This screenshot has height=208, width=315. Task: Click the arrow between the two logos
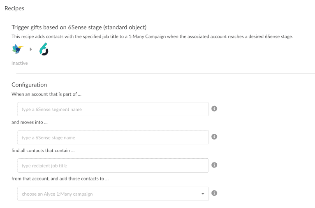[30, 49]
